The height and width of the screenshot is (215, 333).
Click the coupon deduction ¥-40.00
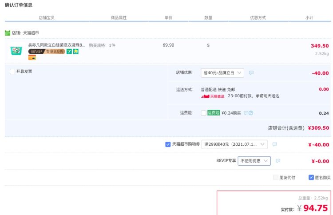(x=319, y=145)
